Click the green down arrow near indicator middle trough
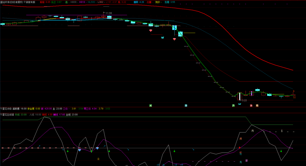Screen dimensions: 306x166 [x=174, y=151]
